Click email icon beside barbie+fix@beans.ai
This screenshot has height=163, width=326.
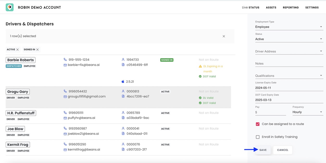(x=65, y=65)
